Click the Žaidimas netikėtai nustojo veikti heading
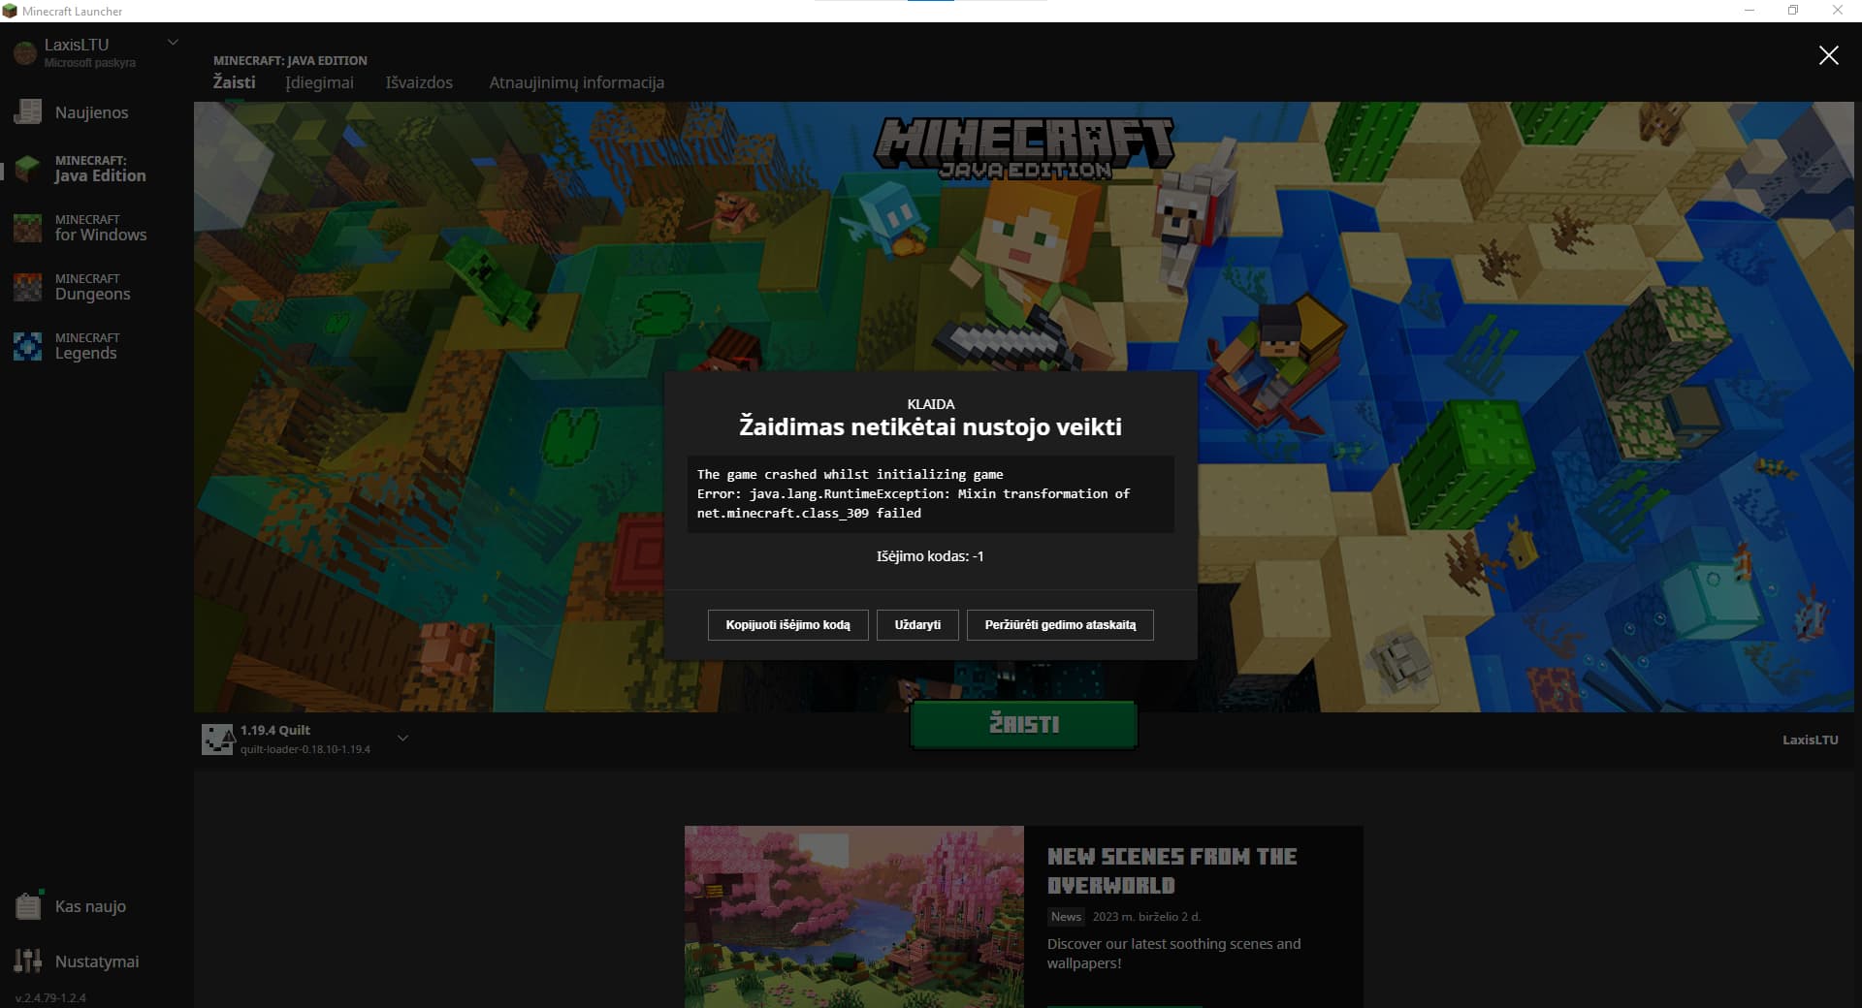 [x=930, y=427]
